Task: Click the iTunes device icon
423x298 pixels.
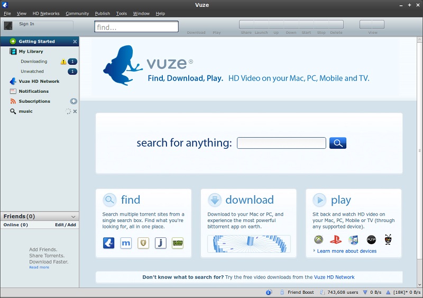Action: 353,240
